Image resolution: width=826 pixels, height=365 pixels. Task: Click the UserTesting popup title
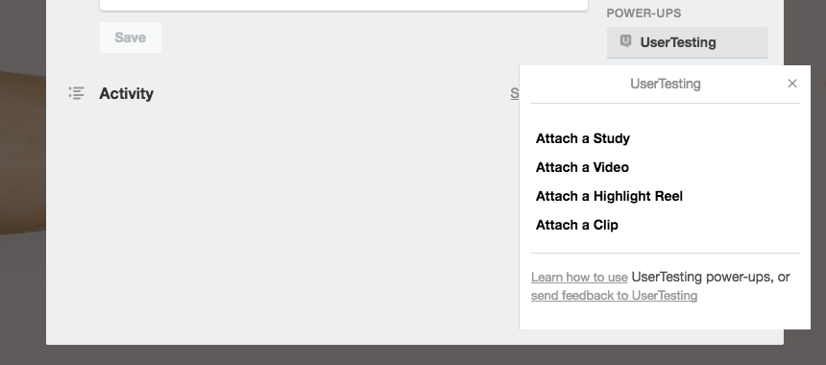pos(666,84)
